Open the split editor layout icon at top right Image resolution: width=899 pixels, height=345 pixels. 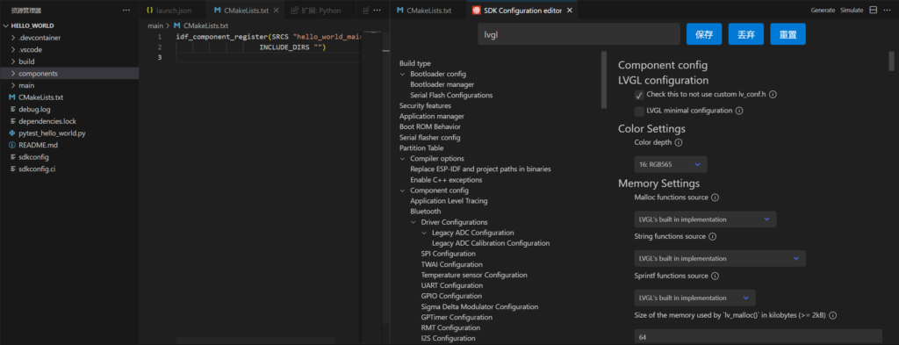[874, 11]
